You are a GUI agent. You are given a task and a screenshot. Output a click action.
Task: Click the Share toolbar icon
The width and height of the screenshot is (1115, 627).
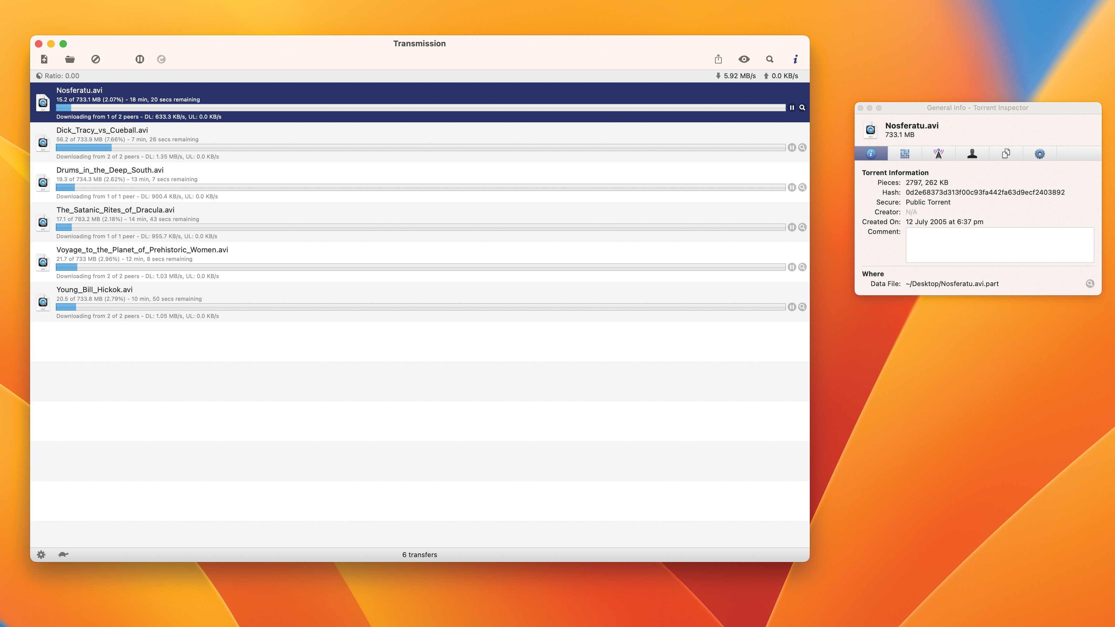(x=718, y=59)
